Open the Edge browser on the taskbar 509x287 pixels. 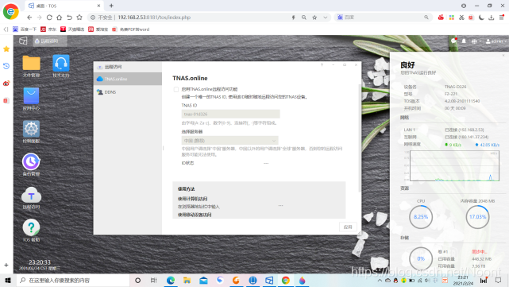[171, 280]
